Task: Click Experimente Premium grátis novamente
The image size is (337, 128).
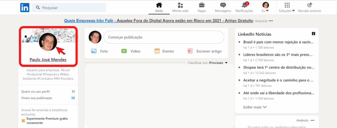Action: [x=47, y=121]
